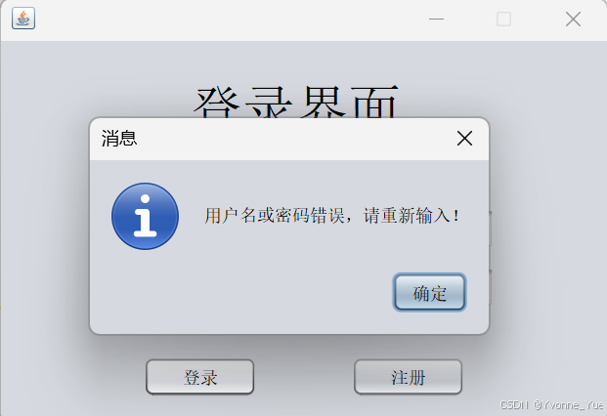
Task: Click the 注册 button
Action: click(x=408, y=377)
